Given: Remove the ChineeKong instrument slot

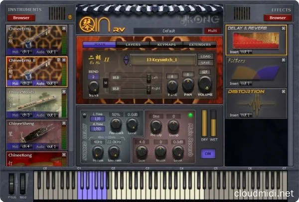Looking at the screenshot, I should [64, 155].
